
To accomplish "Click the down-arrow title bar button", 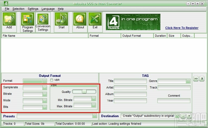I will [193, 4].
